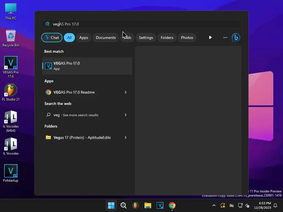Open Google Chrome from the taskbar

point(172,205)
